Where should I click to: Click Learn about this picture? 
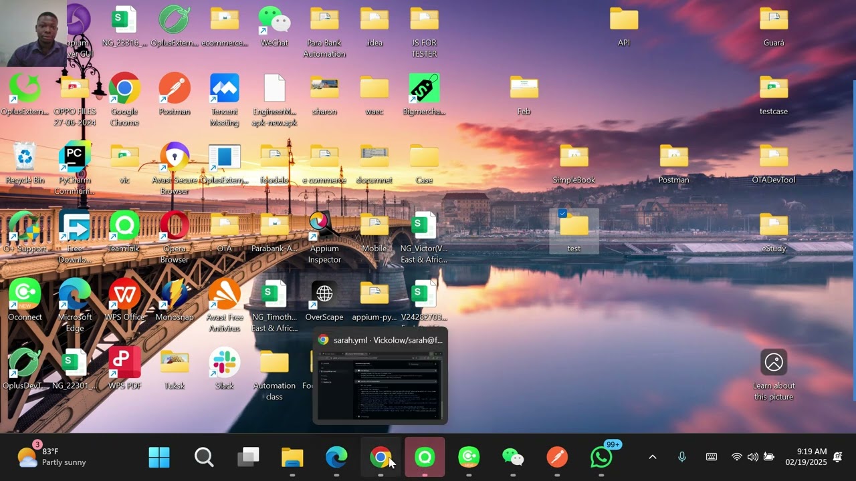[774, 375]
